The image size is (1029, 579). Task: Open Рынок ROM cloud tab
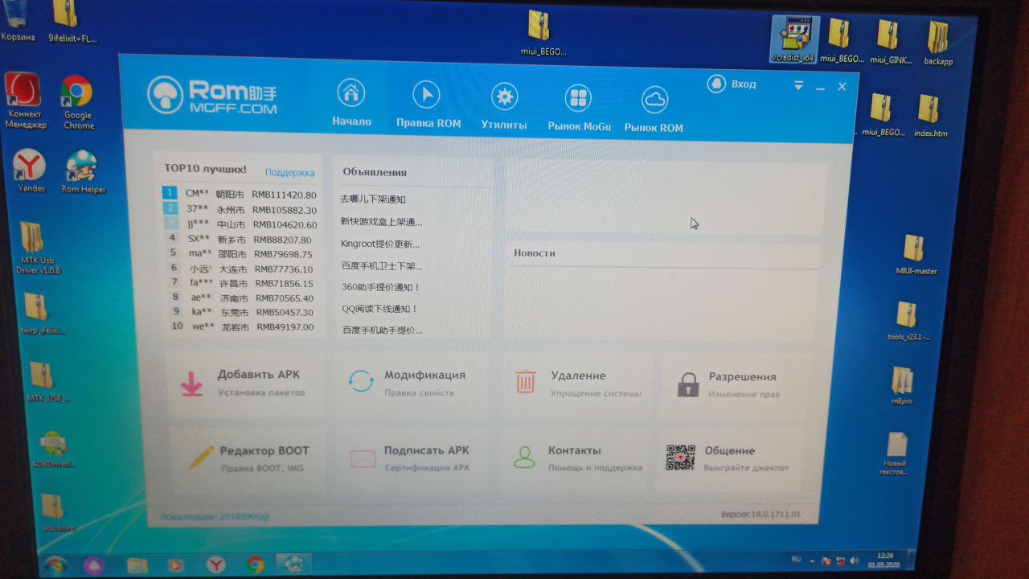[654, 109]
